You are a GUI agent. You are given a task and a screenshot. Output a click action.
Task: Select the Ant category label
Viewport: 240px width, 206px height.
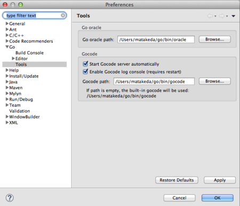[x=13, y=29]
